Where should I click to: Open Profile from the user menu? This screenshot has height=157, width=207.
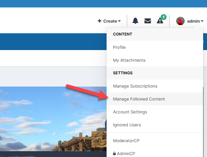[155, 47]
